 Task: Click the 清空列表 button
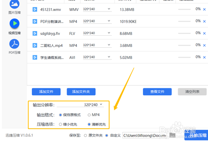(192, 92)
